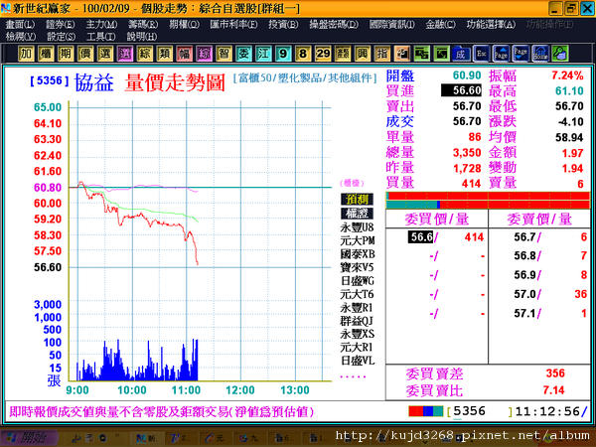
Task: Click the 智 toolbar icon
Action: (x=223, y=54)
